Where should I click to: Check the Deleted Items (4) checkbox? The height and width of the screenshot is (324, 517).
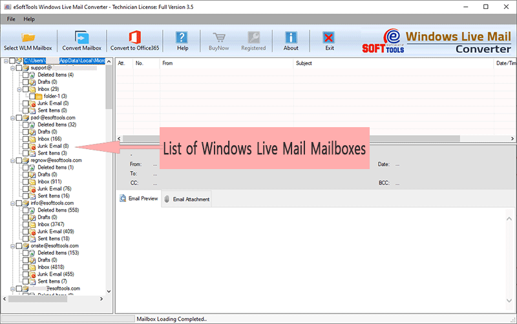(25, 75)
